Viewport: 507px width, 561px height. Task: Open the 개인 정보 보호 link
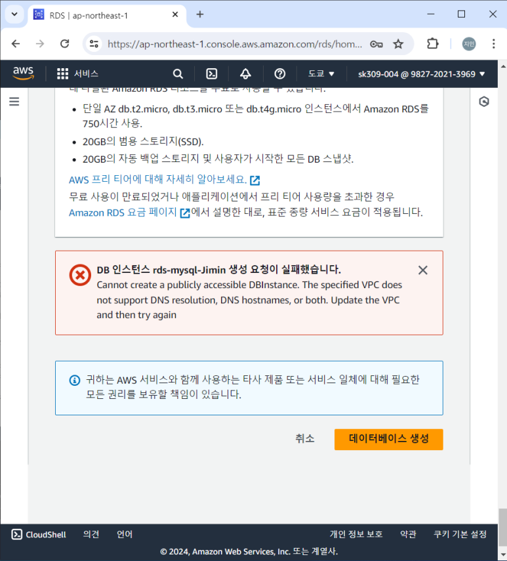point(355,534)
